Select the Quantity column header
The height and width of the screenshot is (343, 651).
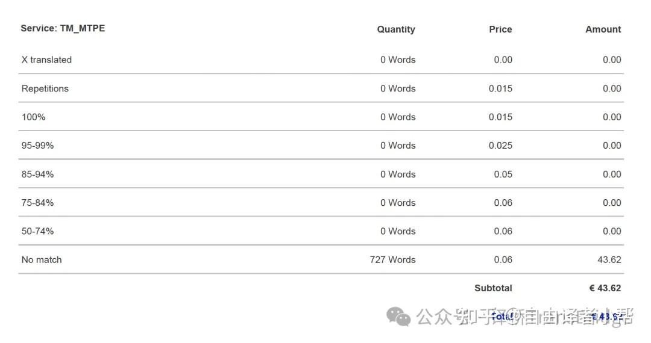[x=396, y=29]
